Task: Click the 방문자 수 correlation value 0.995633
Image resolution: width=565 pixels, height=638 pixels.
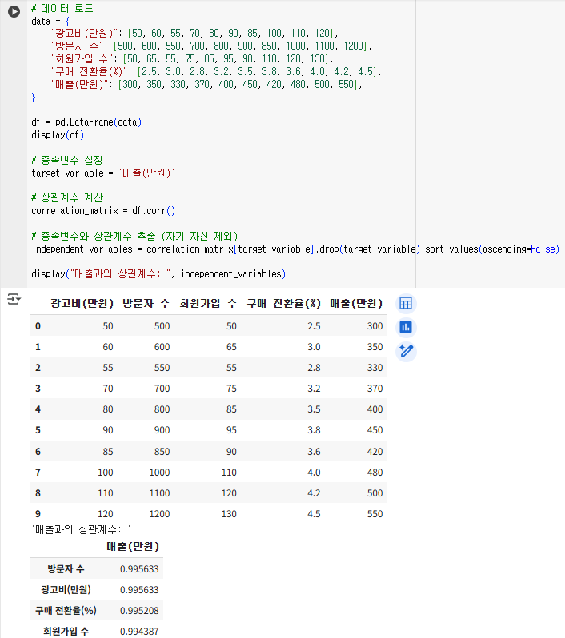Action: pyautogui.click(x=139, y=568)
